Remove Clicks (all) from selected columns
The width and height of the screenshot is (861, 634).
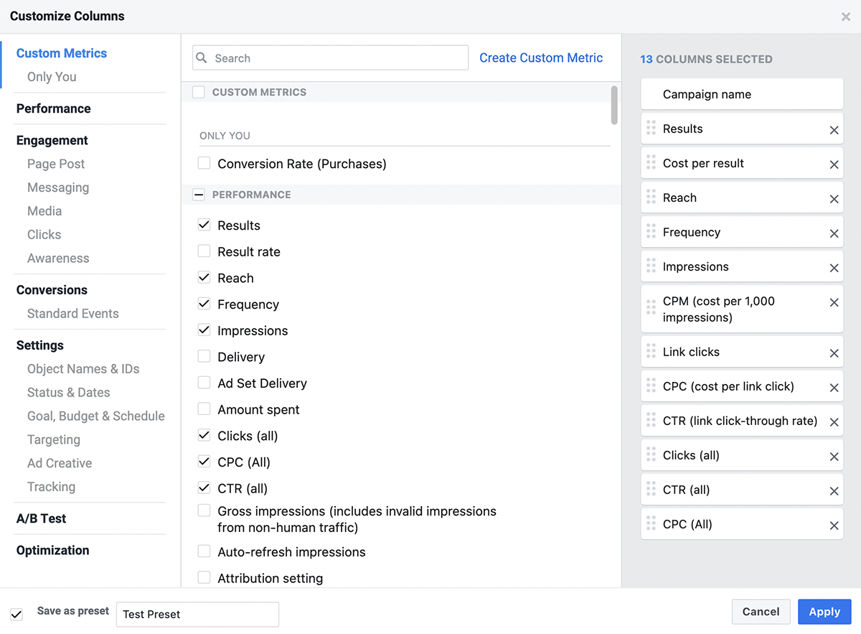[x=834, y=457]
